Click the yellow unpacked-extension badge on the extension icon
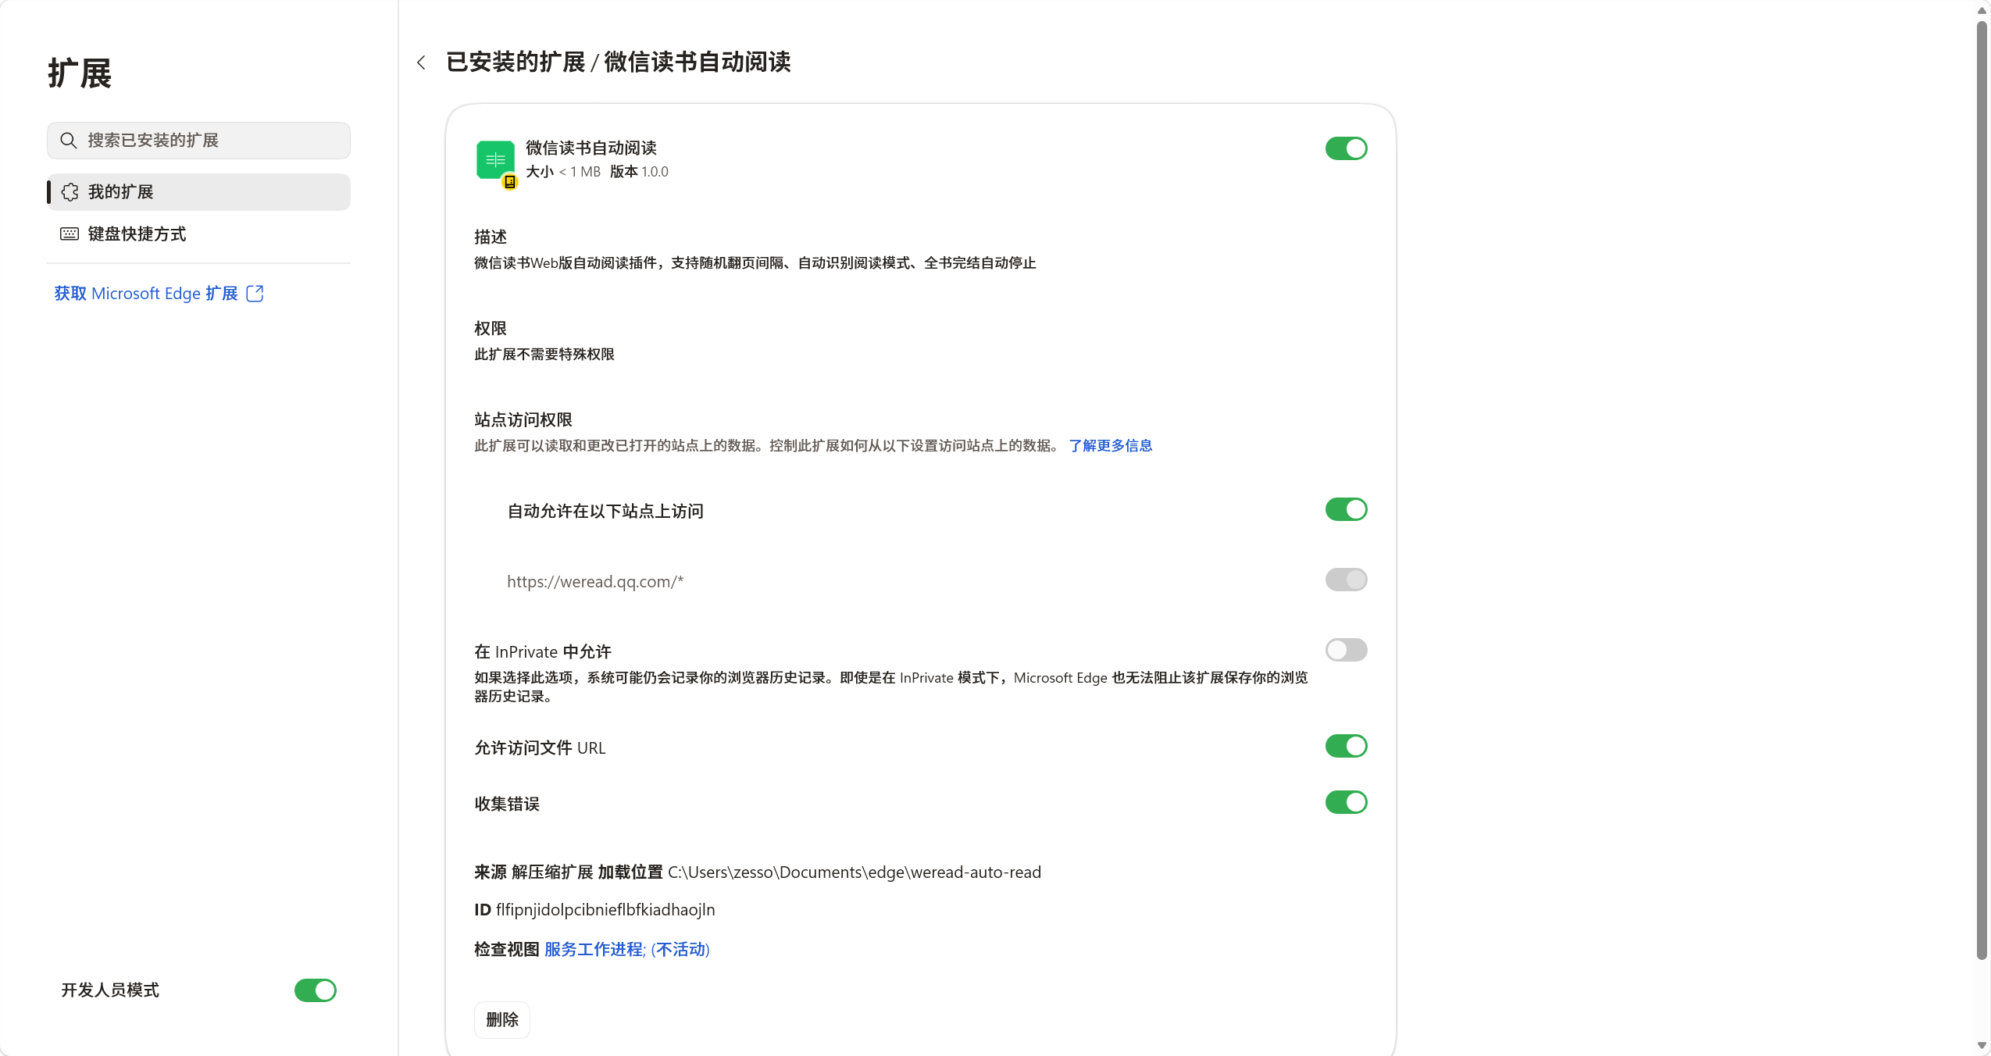 click(510, 182)
